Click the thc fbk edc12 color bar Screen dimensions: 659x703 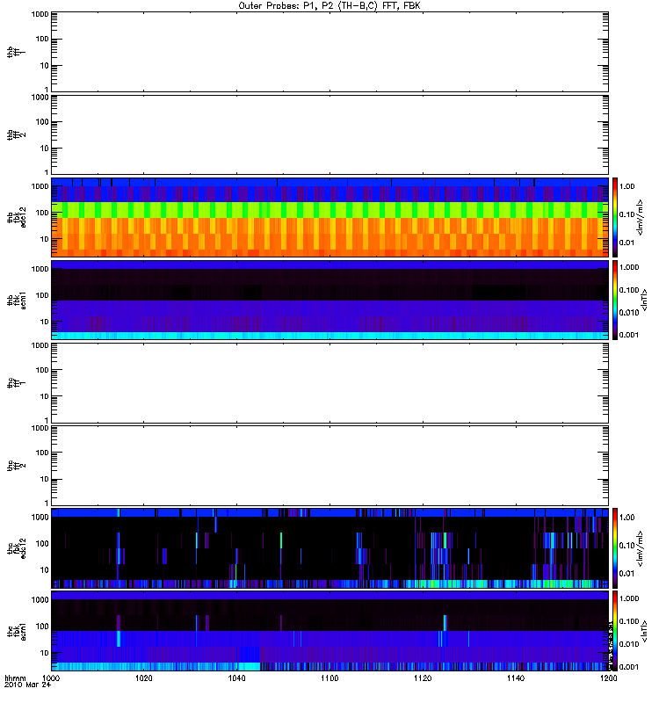click(x=615, y=547)
